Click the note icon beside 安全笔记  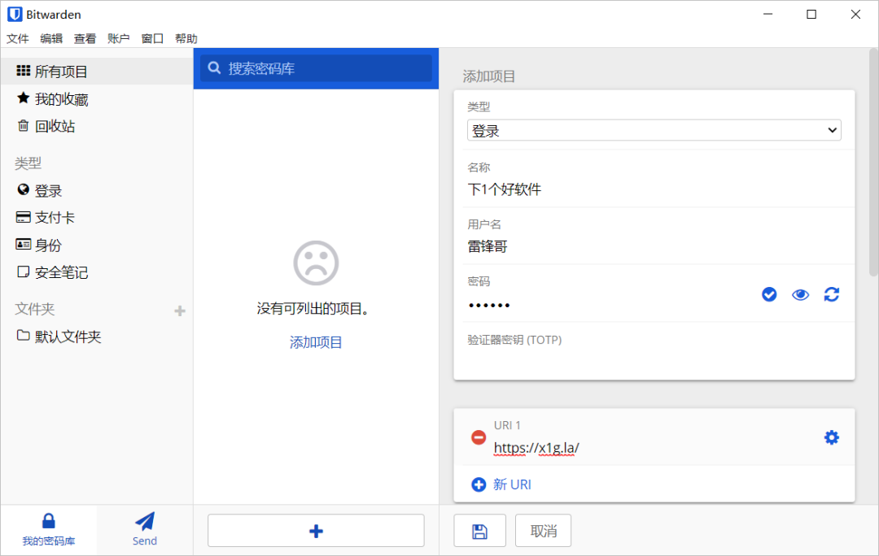pos(23,271)
